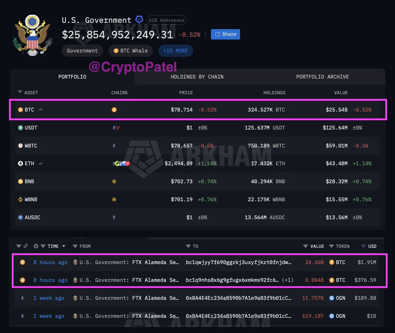Open the TIME sort dropdown arrow

tap(64, 246)
